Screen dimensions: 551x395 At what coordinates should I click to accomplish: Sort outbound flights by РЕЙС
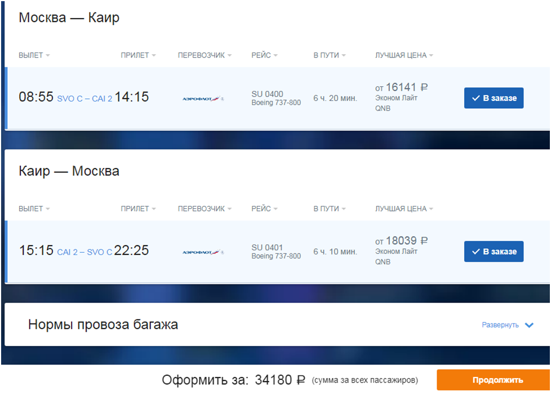click(x=264, y=55)
